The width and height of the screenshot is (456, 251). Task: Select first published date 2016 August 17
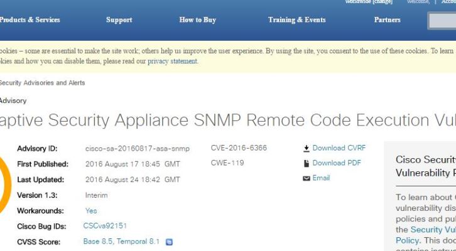112,164
